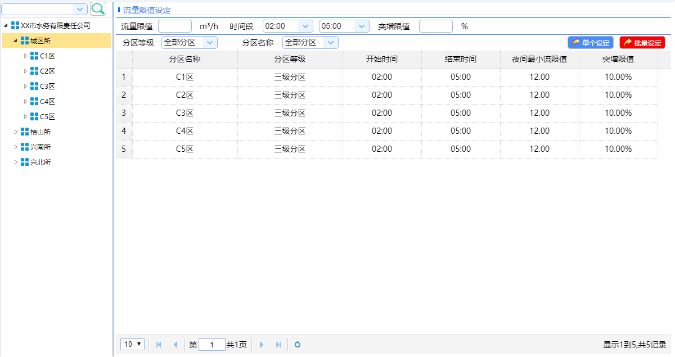Click 10.00% value in the C3区 row

tap(619, 113)
